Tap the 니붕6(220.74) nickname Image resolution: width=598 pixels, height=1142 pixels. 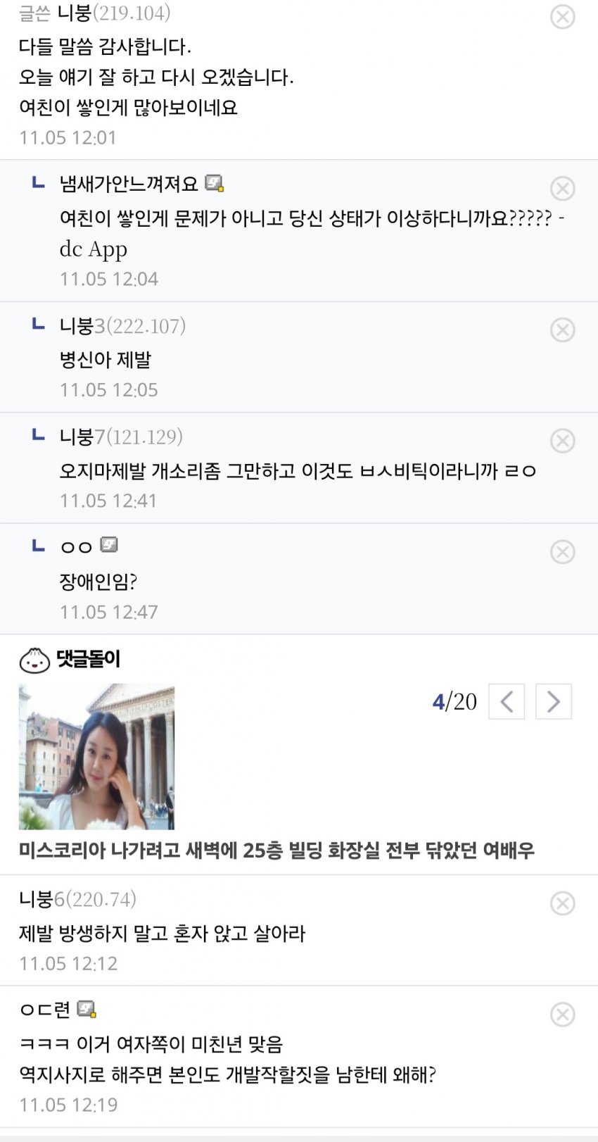pos(77,899)
